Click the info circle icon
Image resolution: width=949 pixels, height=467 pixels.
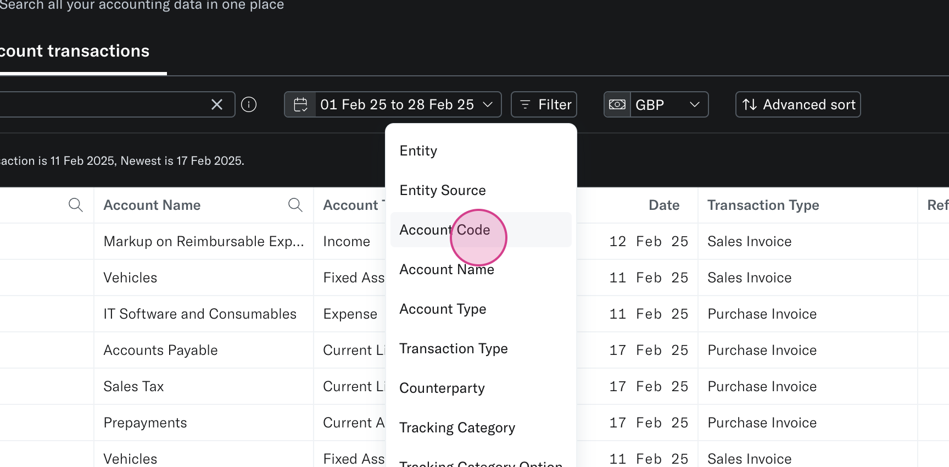pos(249,104)
